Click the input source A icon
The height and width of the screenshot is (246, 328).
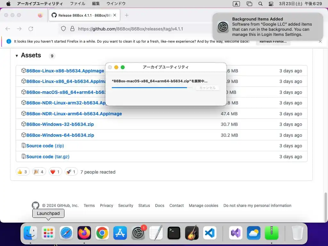[236, 4]
